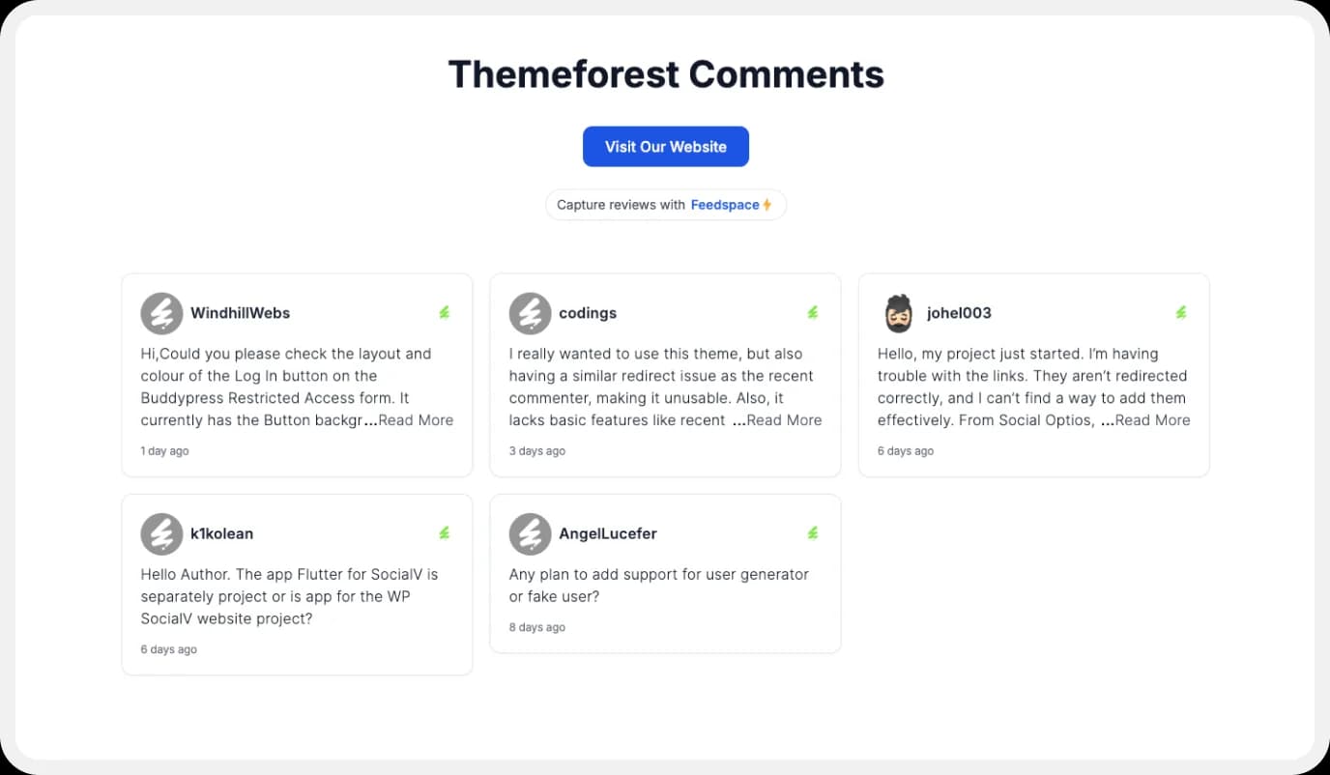Click the Themeforest Comments heading

pyautogui.click(x=665, y=73)
